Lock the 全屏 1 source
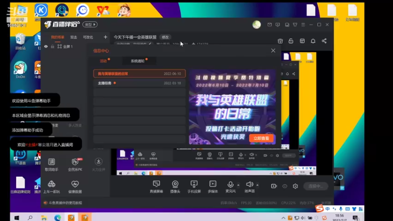The image size is (393, 221). click(x=53, y=46)
